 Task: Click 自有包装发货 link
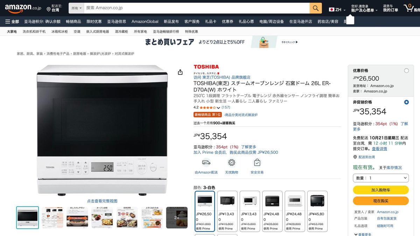click(387, 219)
